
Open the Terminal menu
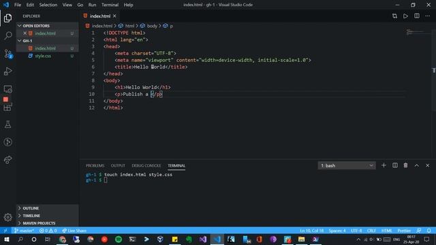pos(110,5)
